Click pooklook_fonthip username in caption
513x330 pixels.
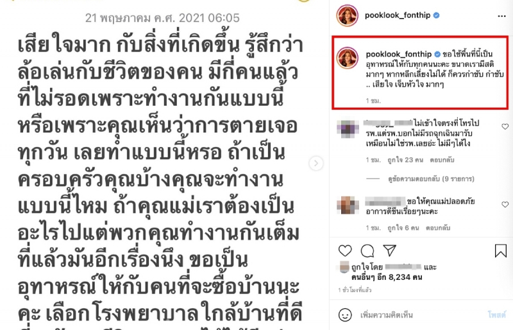click(398, 54)
